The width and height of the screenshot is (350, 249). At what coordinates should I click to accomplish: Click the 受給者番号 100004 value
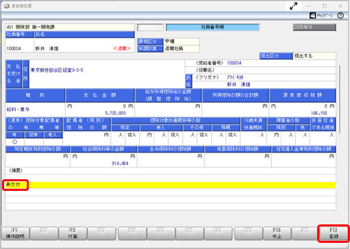coord(234,63)
